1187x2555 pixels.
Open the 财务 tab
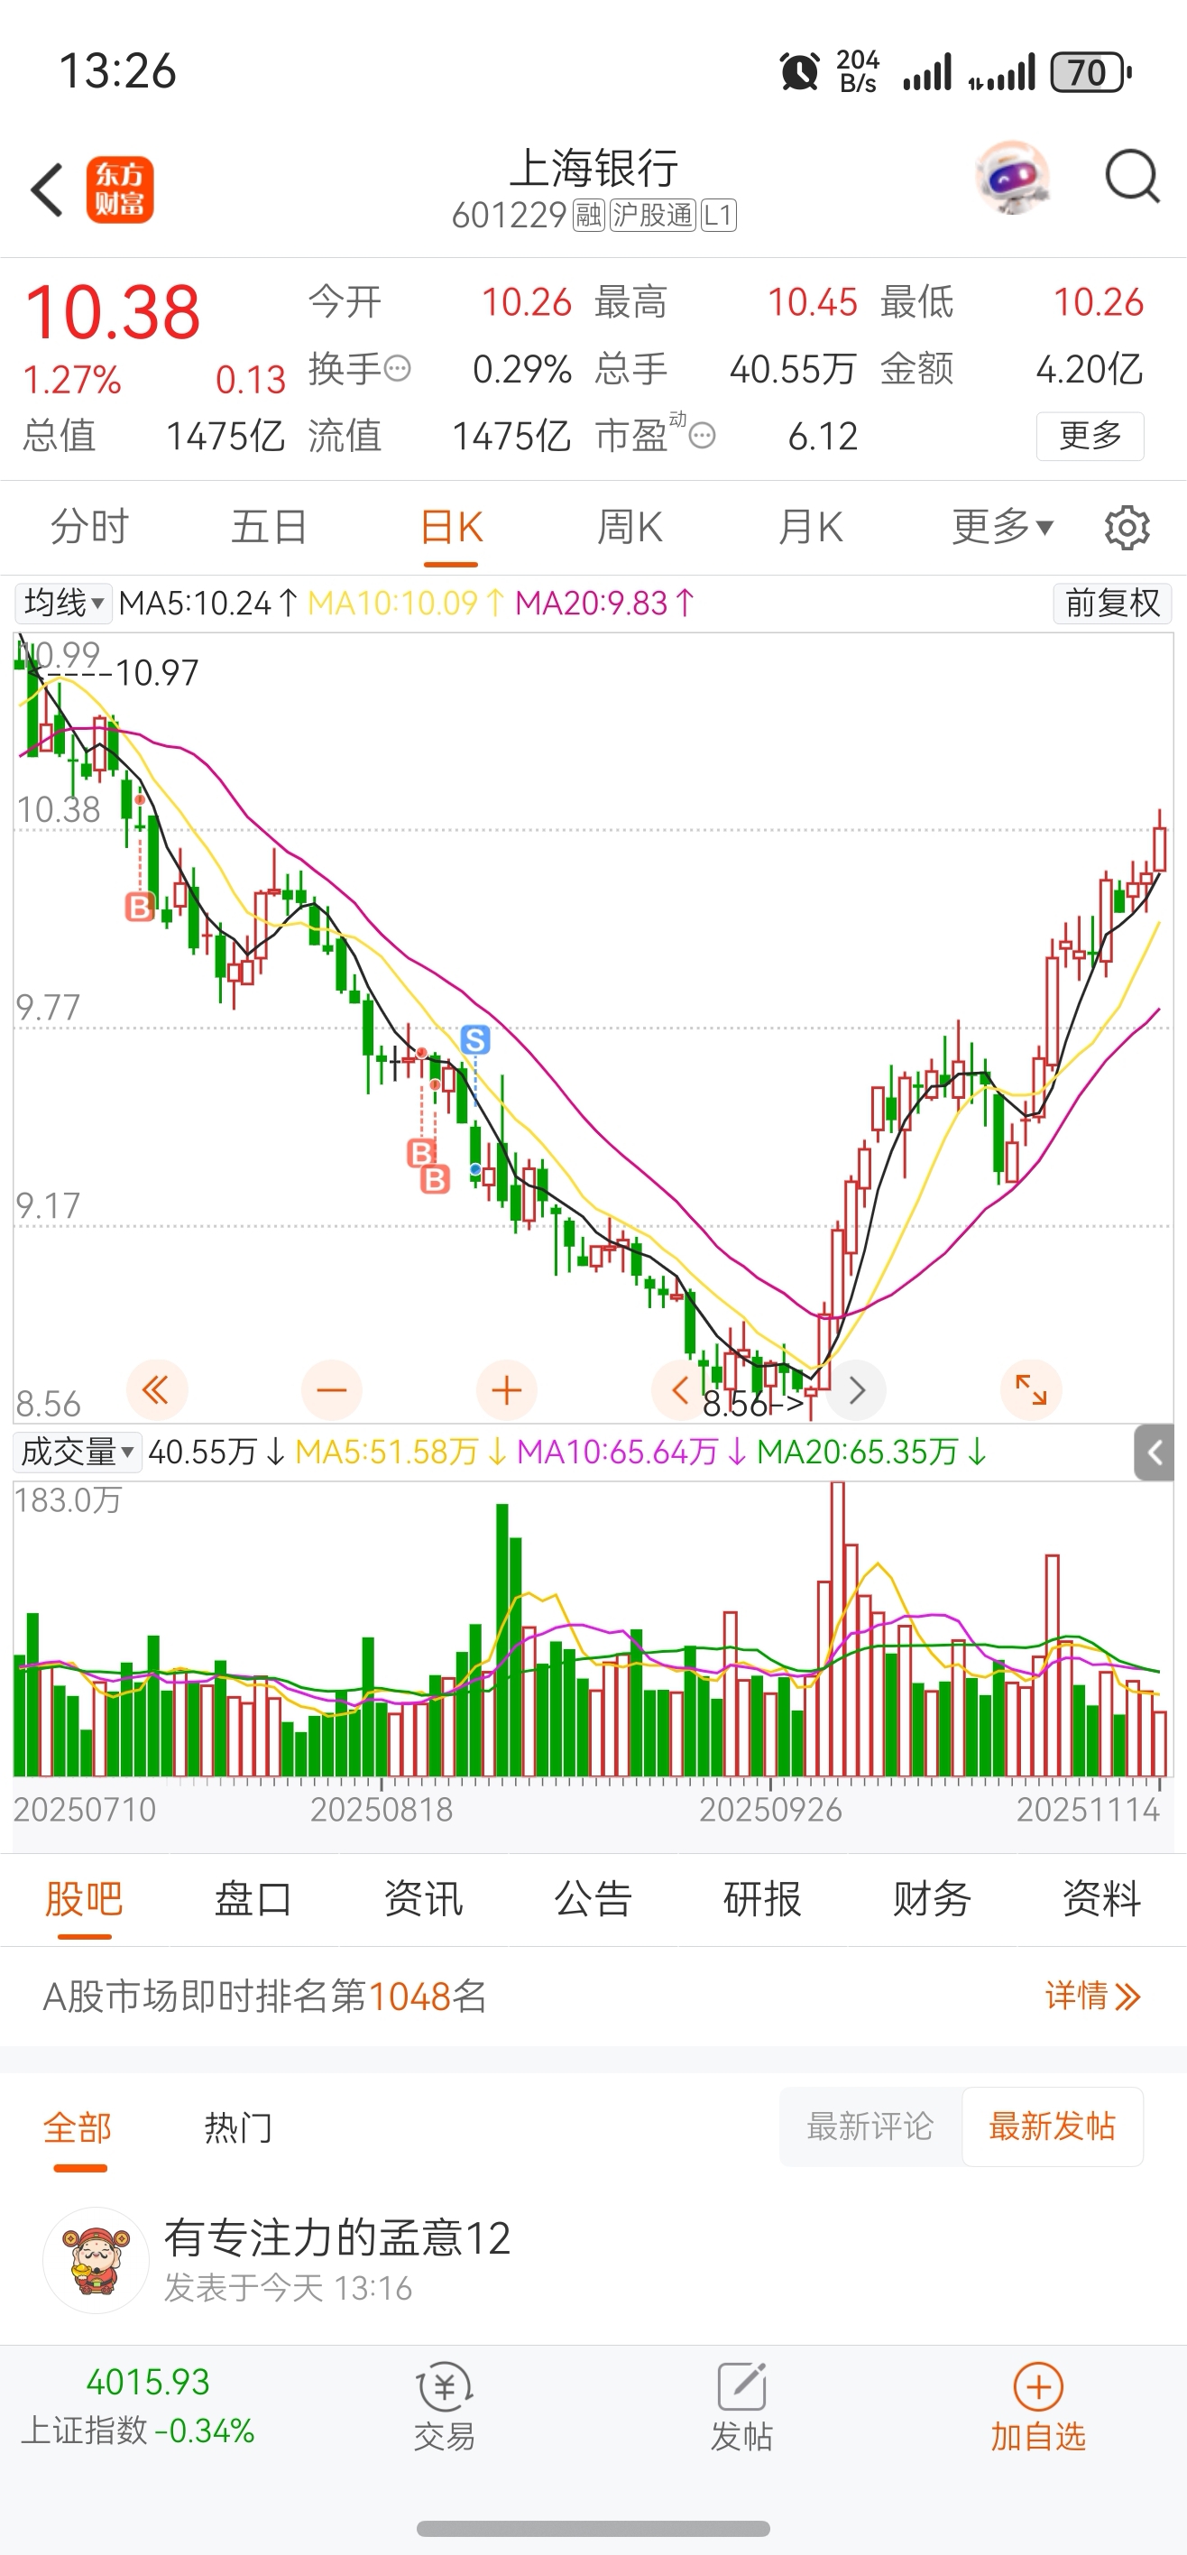[x=932, y=1899]
